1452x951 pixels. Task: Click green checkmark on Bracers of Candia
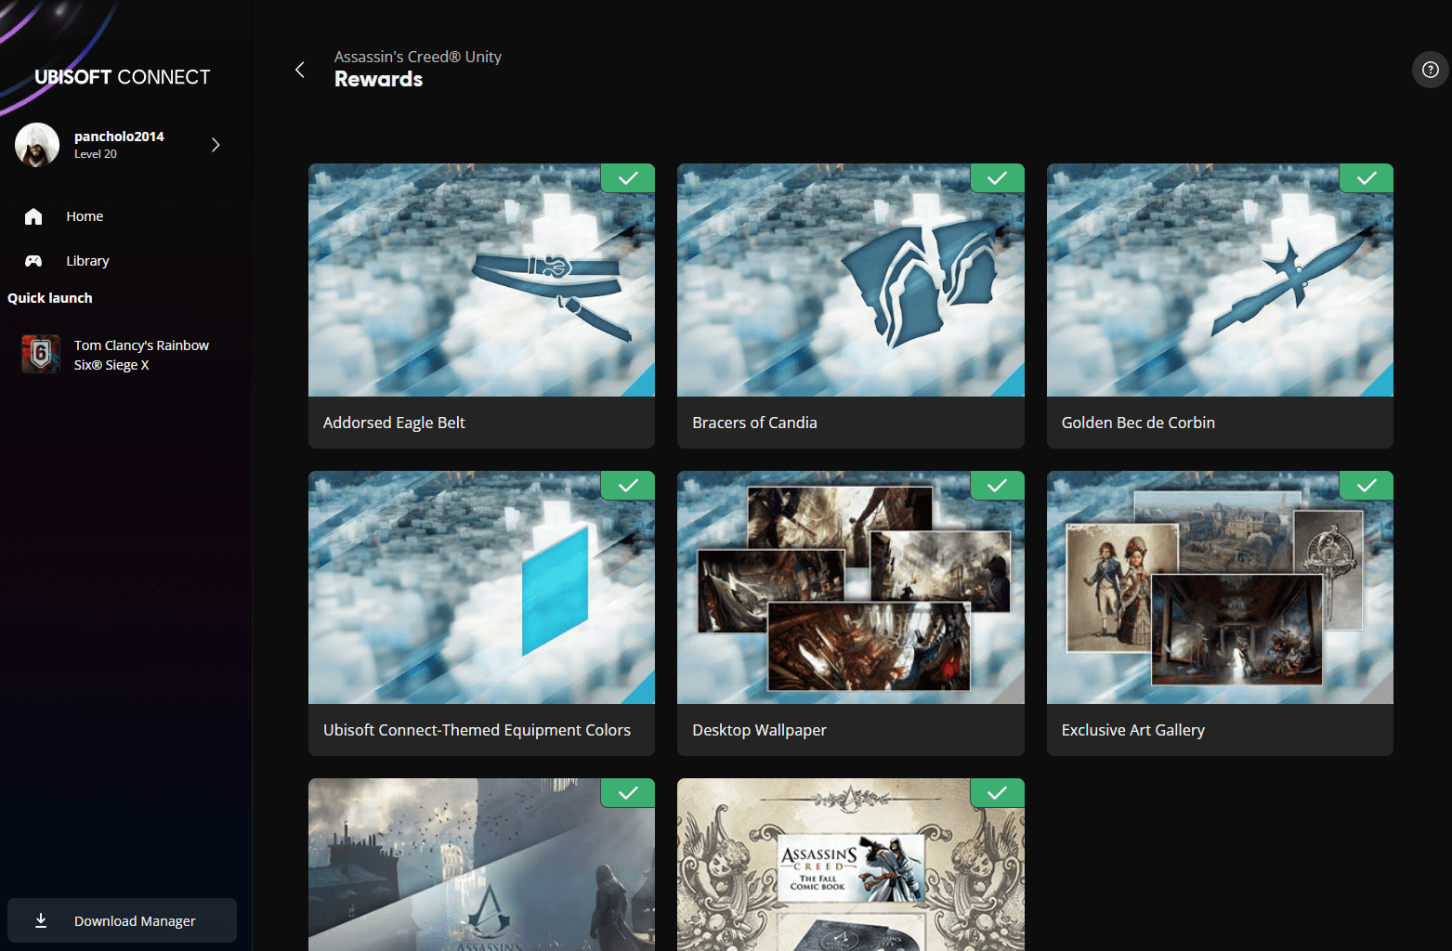(x=997, y=178)
